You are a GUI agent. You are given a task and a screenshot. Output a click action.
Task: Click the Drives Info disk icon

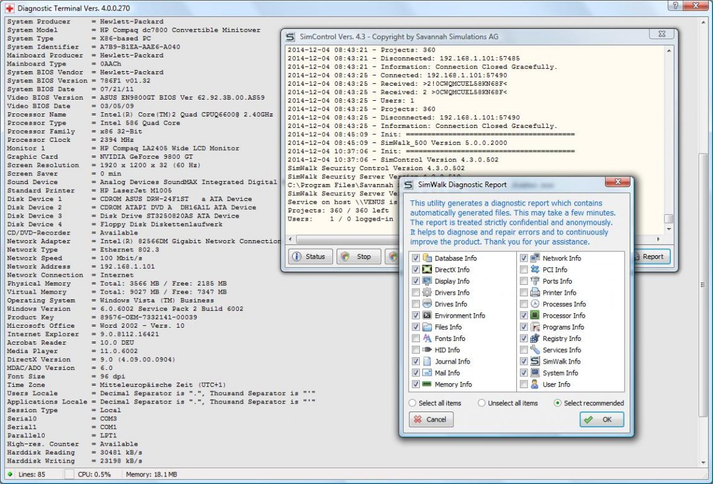pos(427,304)
